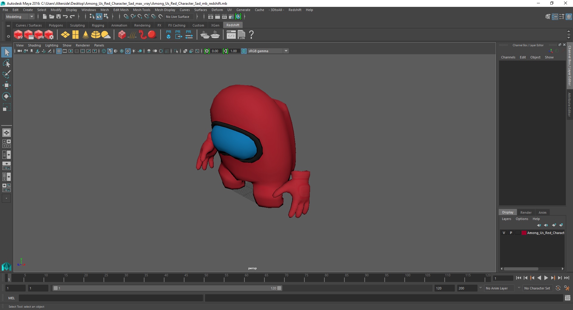Open MEL command language switcher
Viewport: 573px width, 310px height.
(x=11, y=298)
